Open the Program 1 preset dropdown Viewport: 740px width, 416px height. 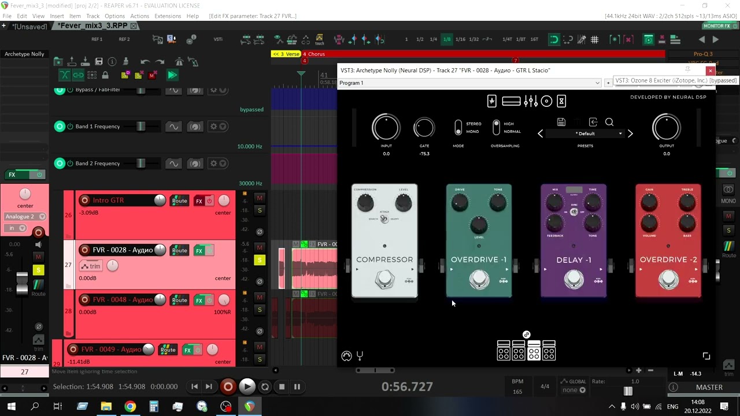[469, 83]
